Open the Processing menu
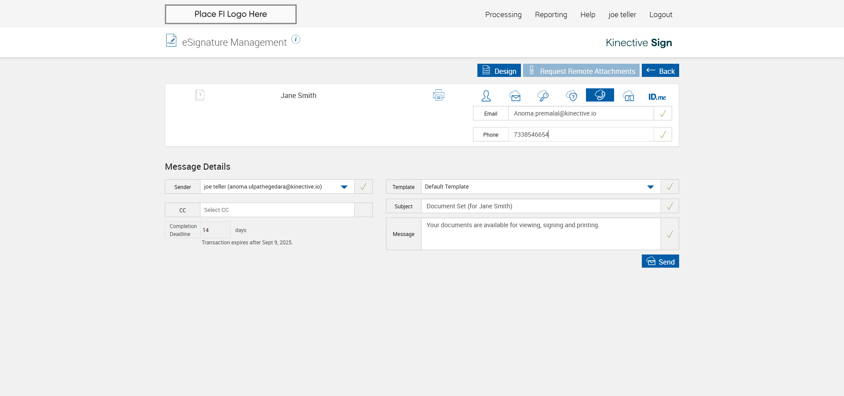This screenshot has height=396, width=844. click(x=503, y=15)
